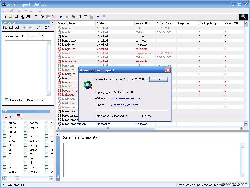Image resolution: width=250 pixels, height=188 pixels.
Task: Click the grey right-pointing arrow in Generator toolbar
Action: click(x=25, y=27)
